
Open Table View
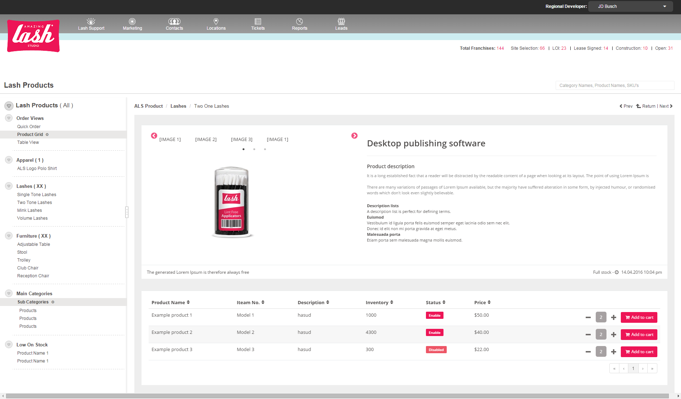click(x=28, y=142)
